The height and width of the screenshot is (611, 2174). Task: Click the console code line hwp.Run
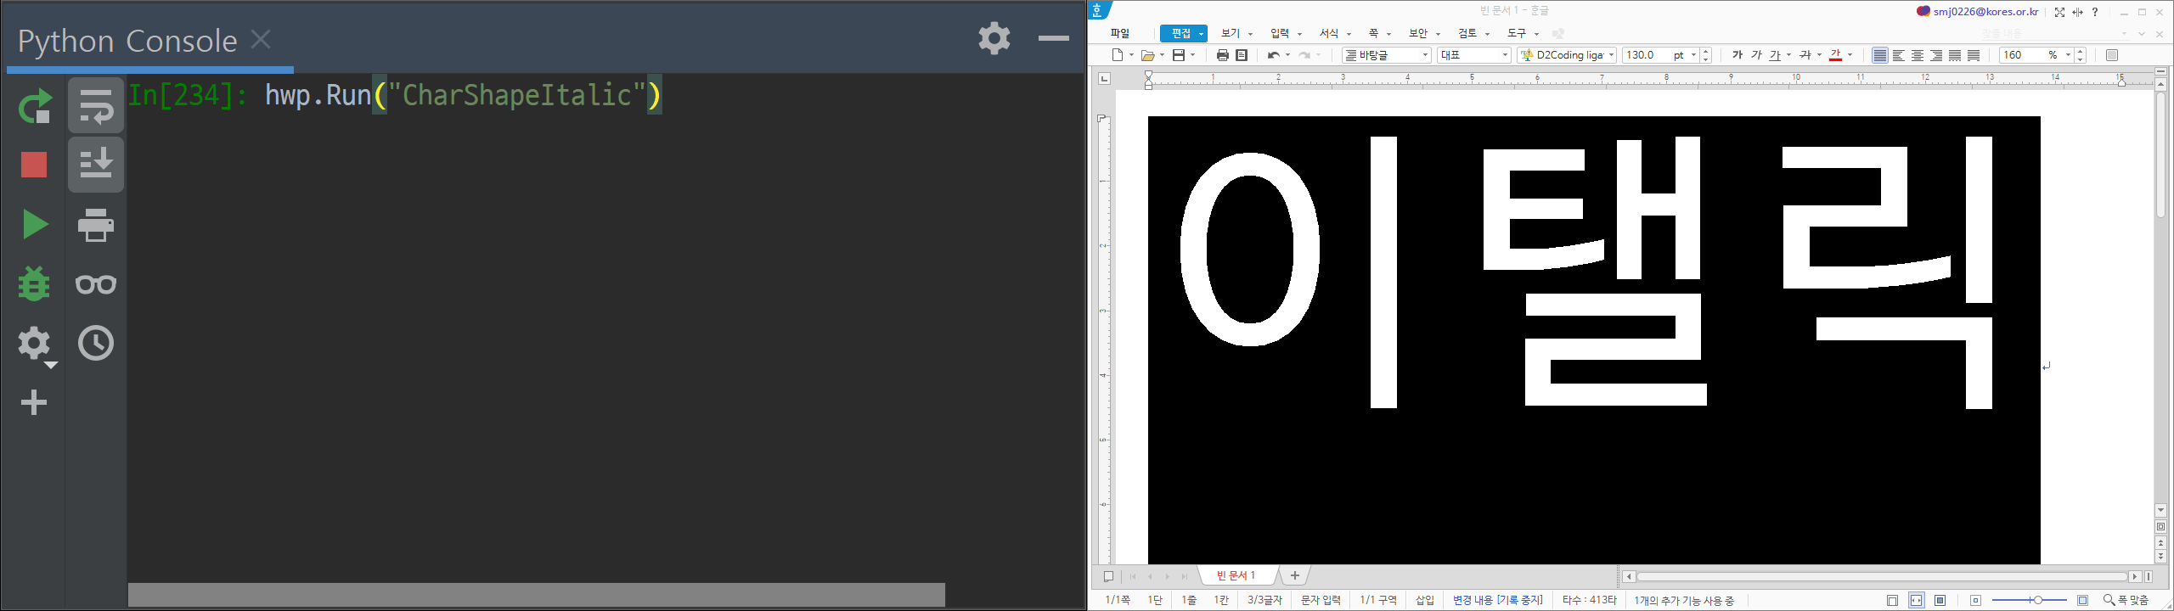click(x=463, y=94)
